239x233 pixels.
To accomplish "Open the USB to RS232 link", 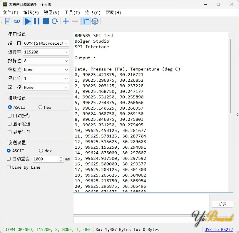I will click(x=218, y=229).
